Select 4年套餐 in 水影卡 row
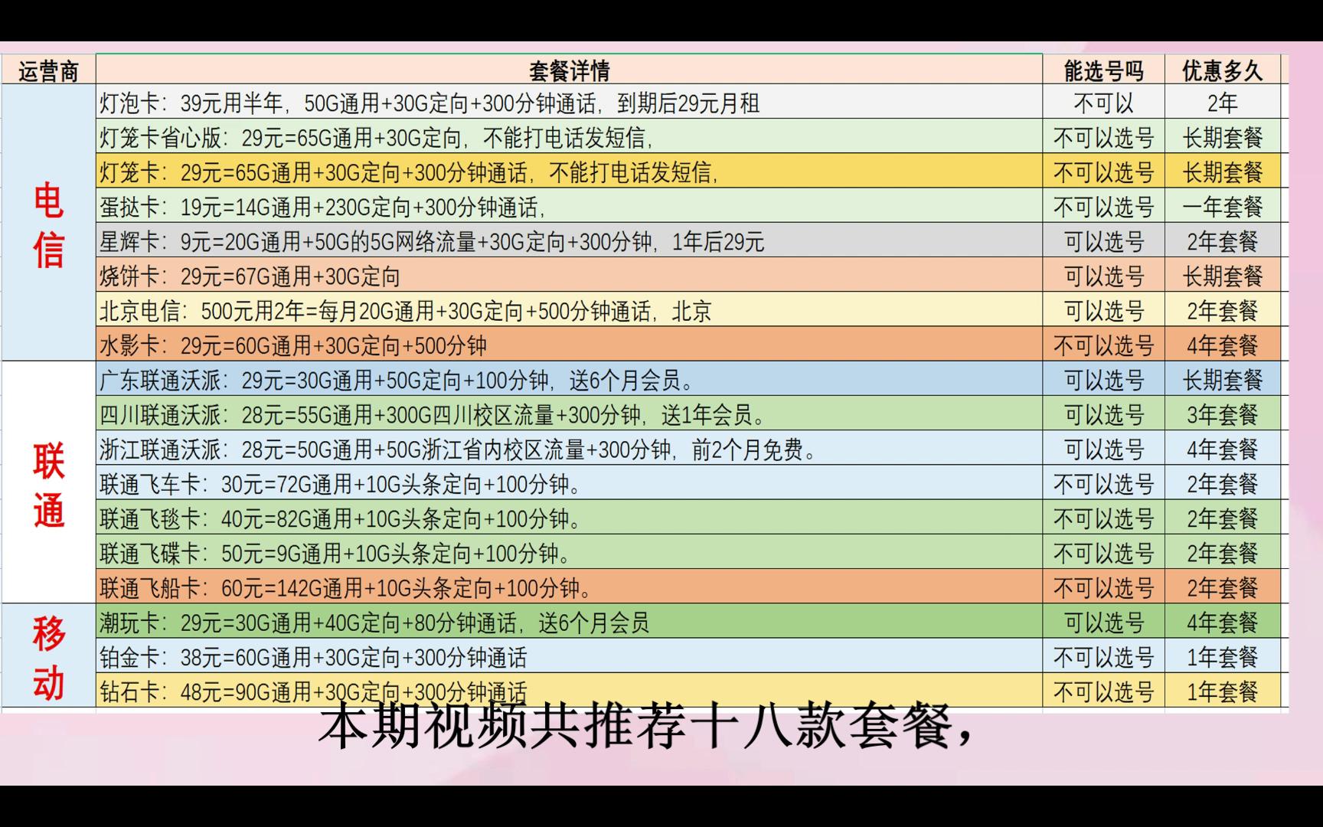Viewport: 1323px width, 827px height. [x=1222, y=345]
